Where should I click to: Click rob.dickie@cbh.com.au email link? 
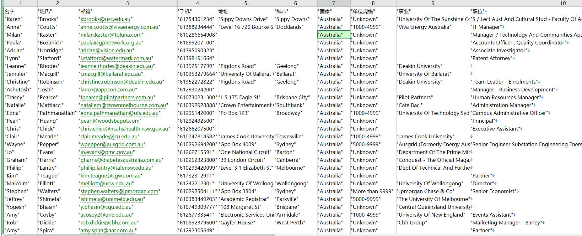tap(109, 223)
